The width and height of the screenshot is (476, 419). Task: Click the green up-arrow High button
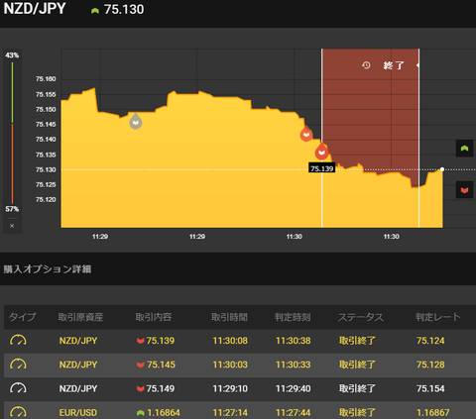464,149
